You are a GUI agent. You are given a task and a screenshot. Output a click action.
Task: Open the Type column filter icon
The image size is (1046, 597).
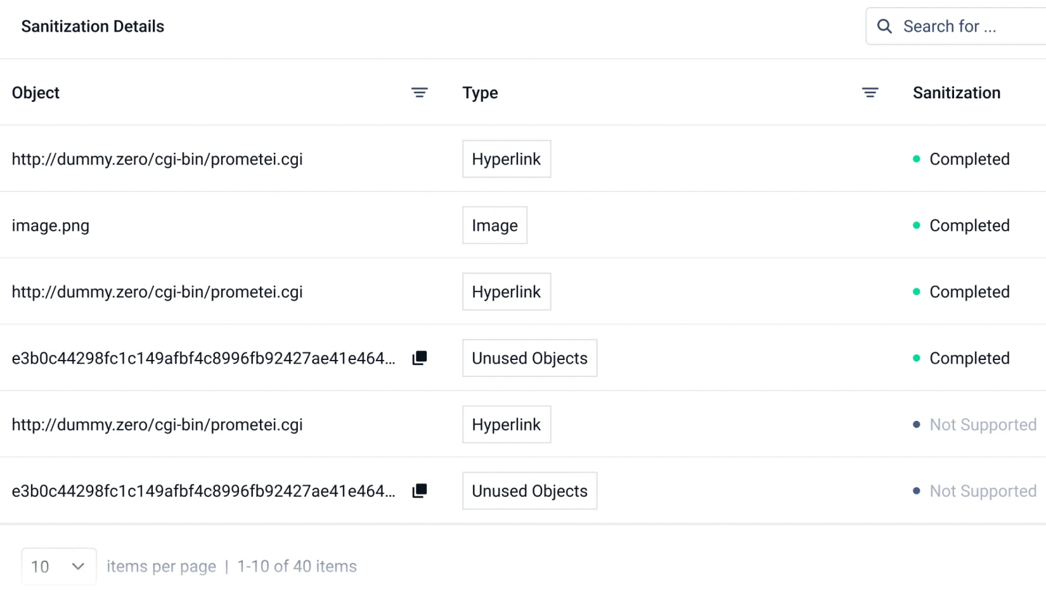coord(870,93)
